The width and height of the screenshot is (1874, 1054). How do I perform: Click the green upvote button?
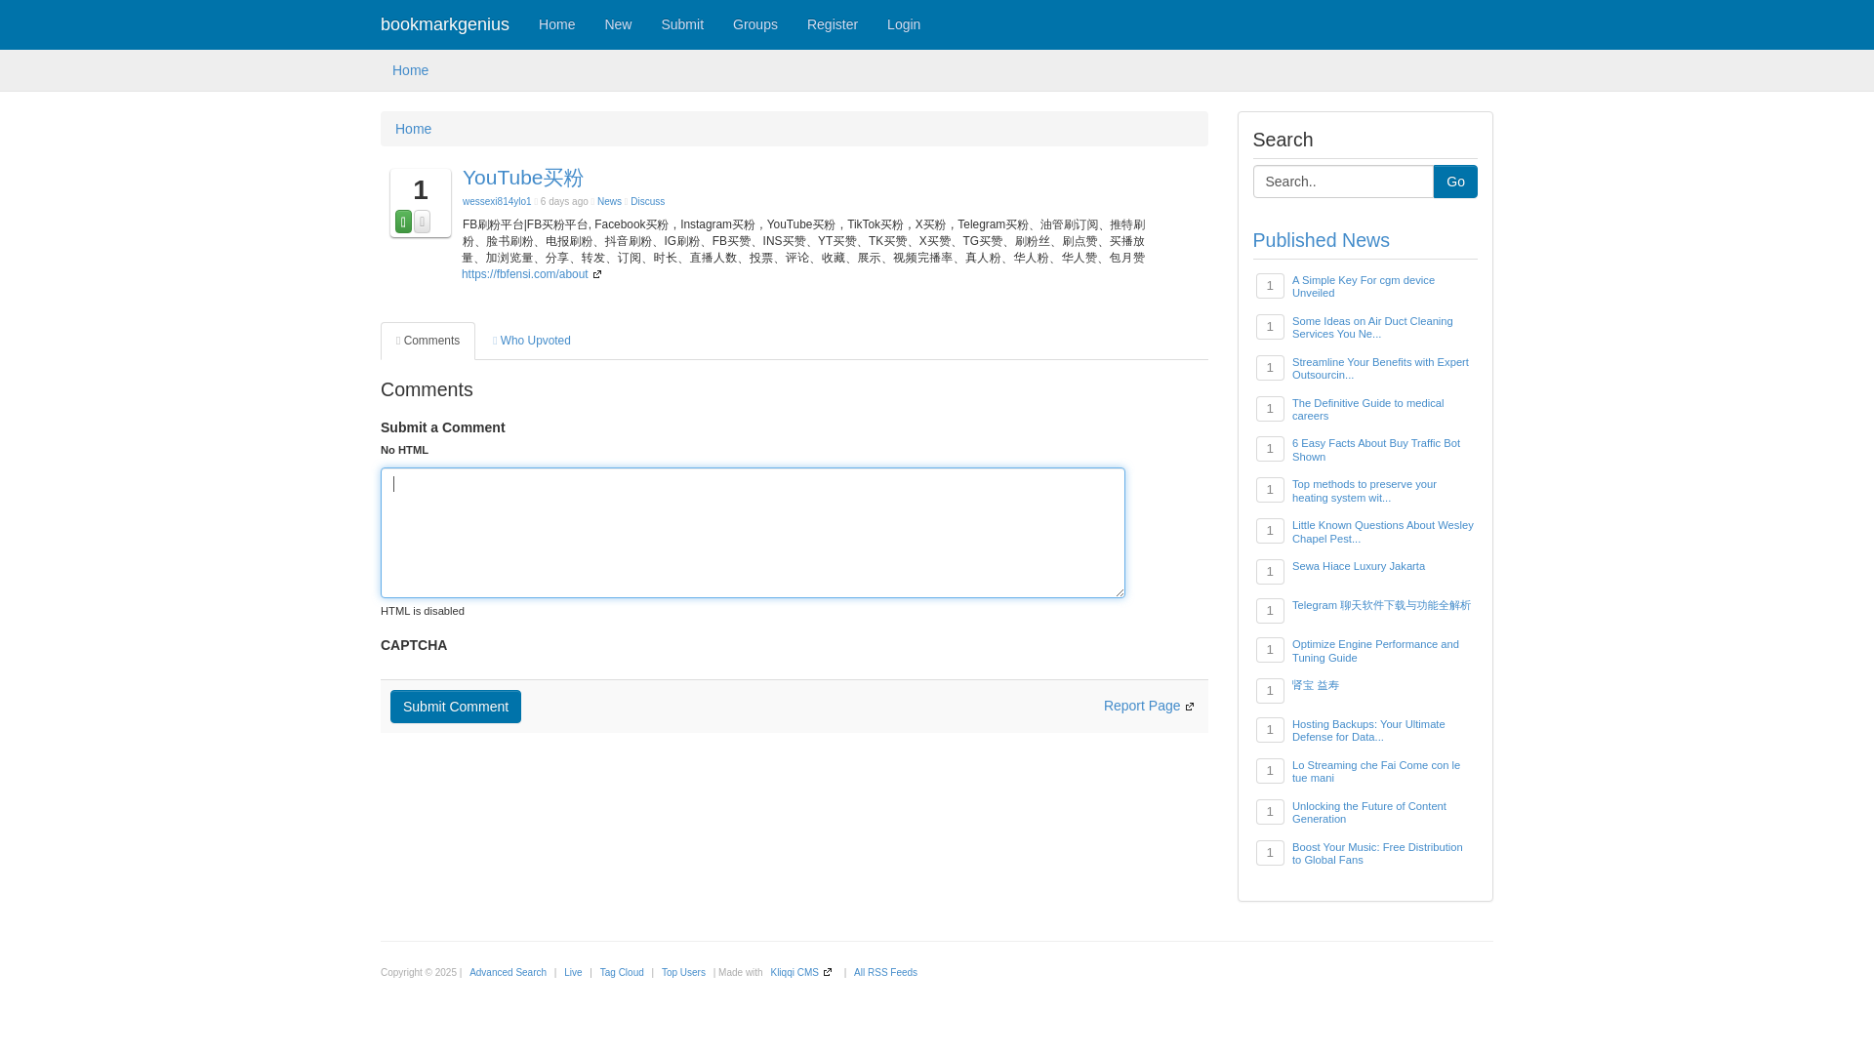click(x=403, y=222)
